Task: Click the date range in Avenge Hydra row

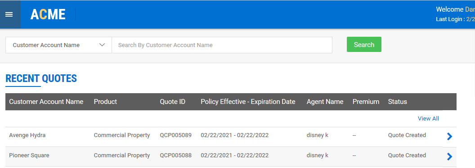Action: pos(234,135)
